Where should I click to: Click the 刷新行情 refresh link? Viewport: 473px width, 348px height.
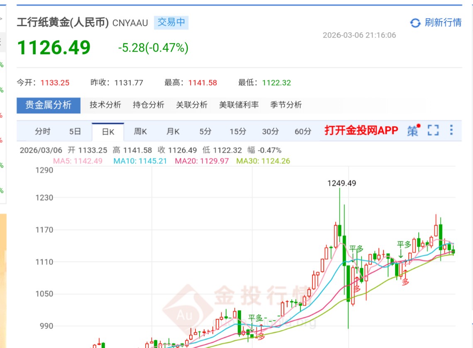[x=443, y=23]
